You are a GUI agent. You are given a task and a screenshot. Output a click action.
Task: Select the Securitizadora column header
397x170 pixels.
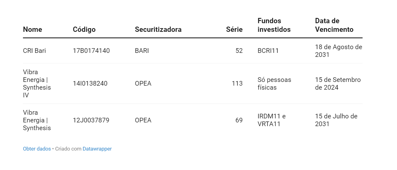coord(158,29)
